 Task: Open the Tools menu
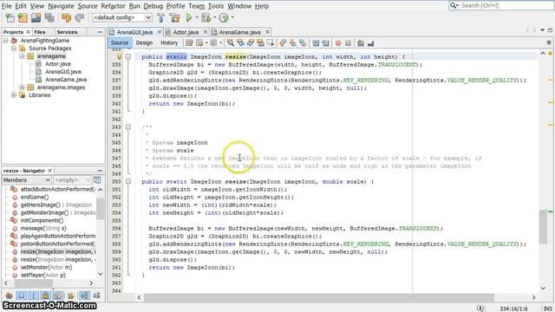point(216,6)
